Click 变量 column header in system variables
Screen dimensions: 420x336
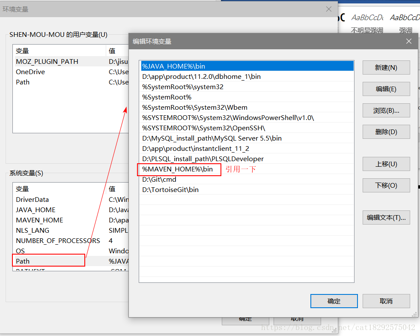click(60, 189)
